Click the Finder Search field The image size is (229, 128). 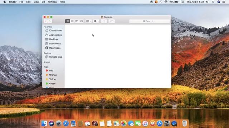pos(150,21)
